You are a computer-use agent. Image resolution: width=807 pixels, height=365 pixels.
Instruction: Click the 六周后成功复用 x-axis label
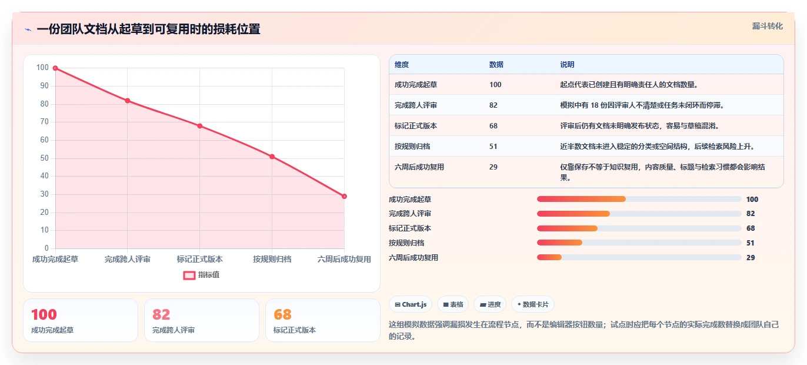tap(344, 259)
